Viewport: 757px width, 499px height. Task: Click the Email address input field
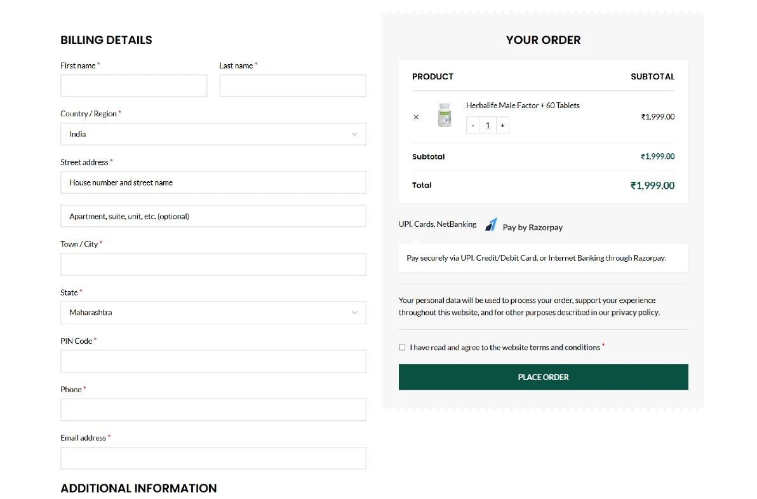tap(213, 458)
